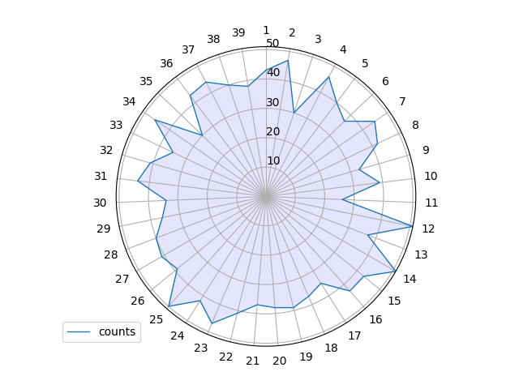Click category label 28
The image size is (519, 389).
(110, 255)
